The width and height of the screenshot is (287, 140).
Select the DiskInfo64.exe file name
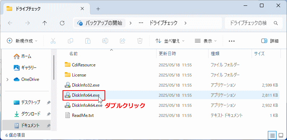[86, 95]
